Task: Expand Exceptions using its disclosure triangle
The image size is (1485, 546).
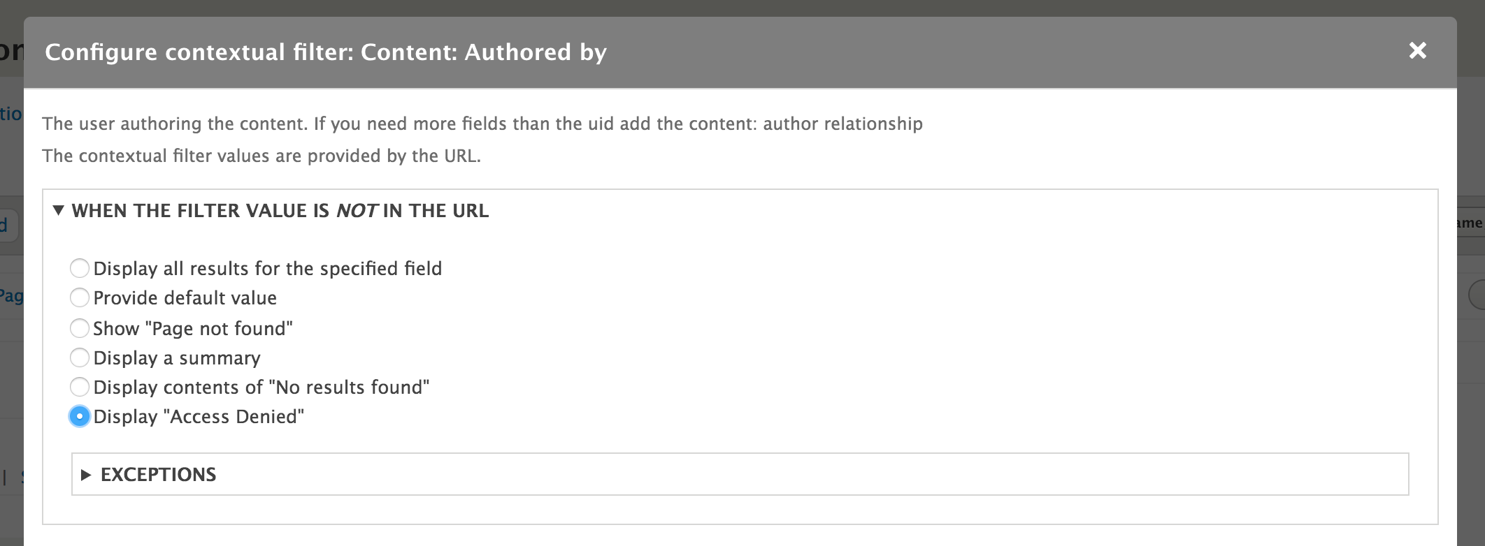Action: 86,475
